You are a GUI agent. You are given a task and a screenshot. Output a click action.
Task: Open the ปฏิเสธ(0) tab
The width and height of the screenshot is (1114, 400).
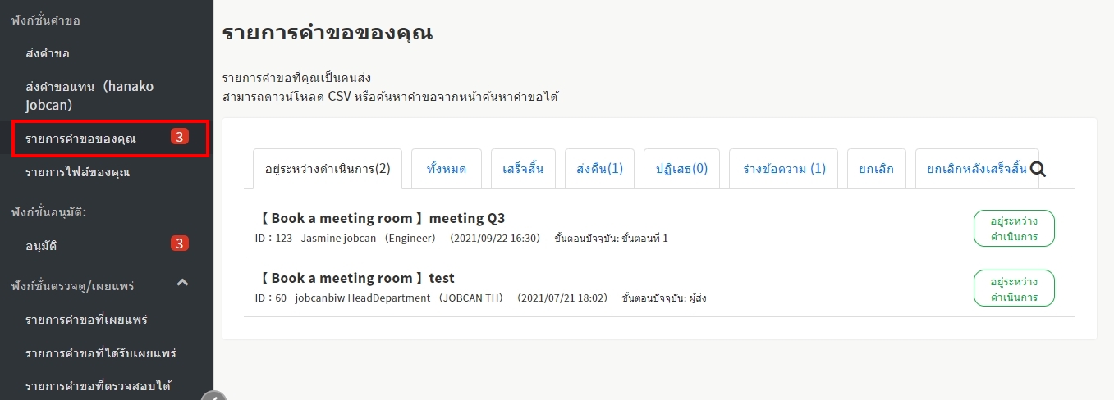tap(681, 169)
